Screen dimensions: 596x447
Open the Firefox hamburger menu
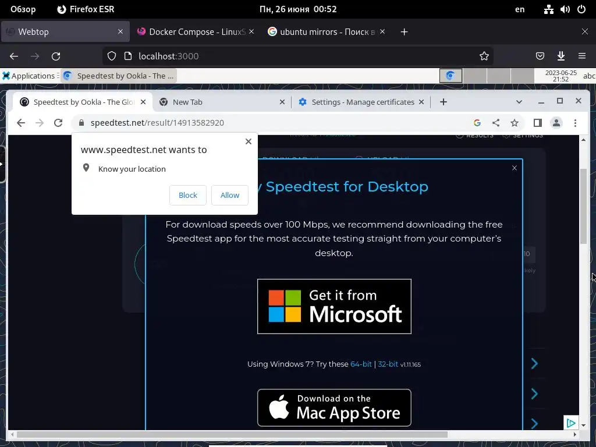point(581,56)
